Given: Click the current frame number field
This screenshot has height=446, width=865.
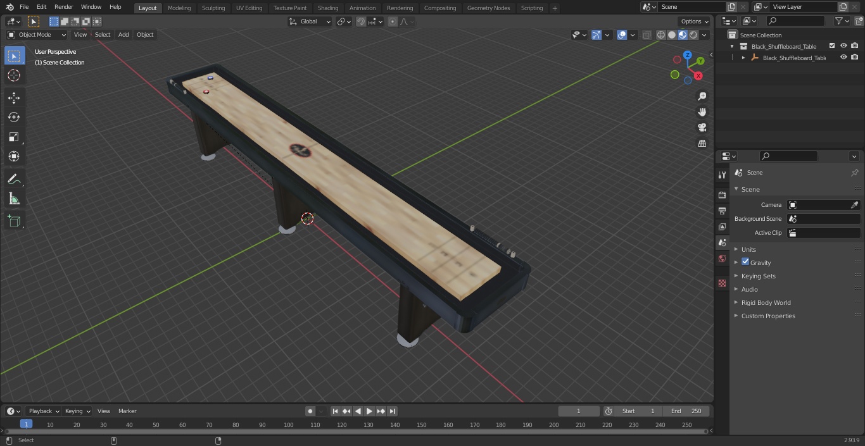Looking at the screenshot, I should 579,411.
